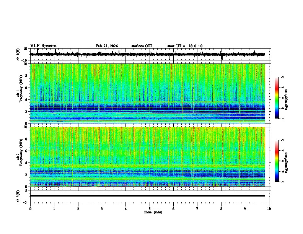
Task: Click the ch.2 spectrogram frequency tick "6"
Action: click(x=27, y=151)
